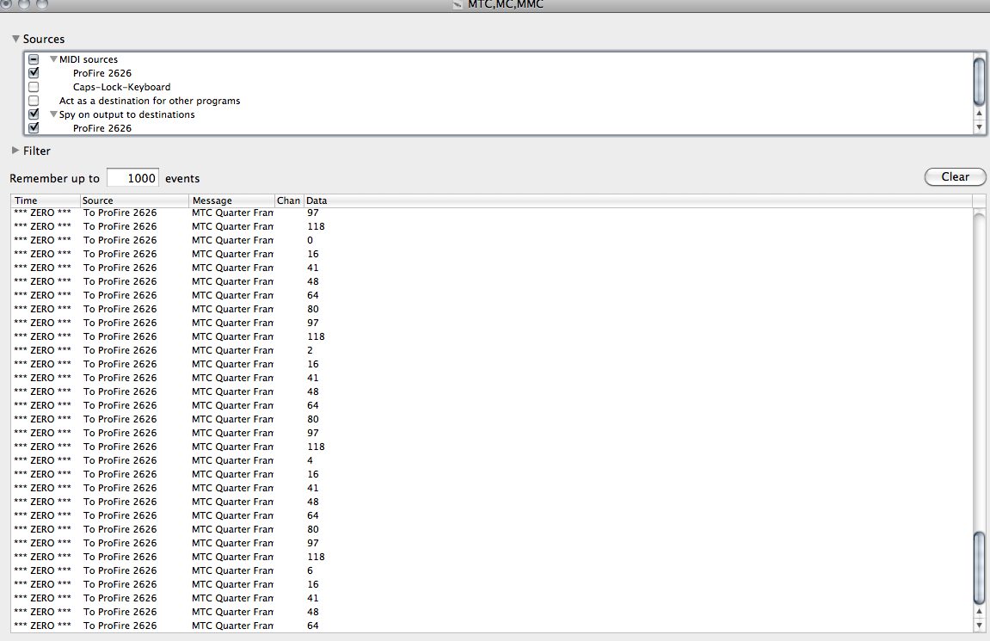Collapse the MIDI sources tree

tap(53, 59)
